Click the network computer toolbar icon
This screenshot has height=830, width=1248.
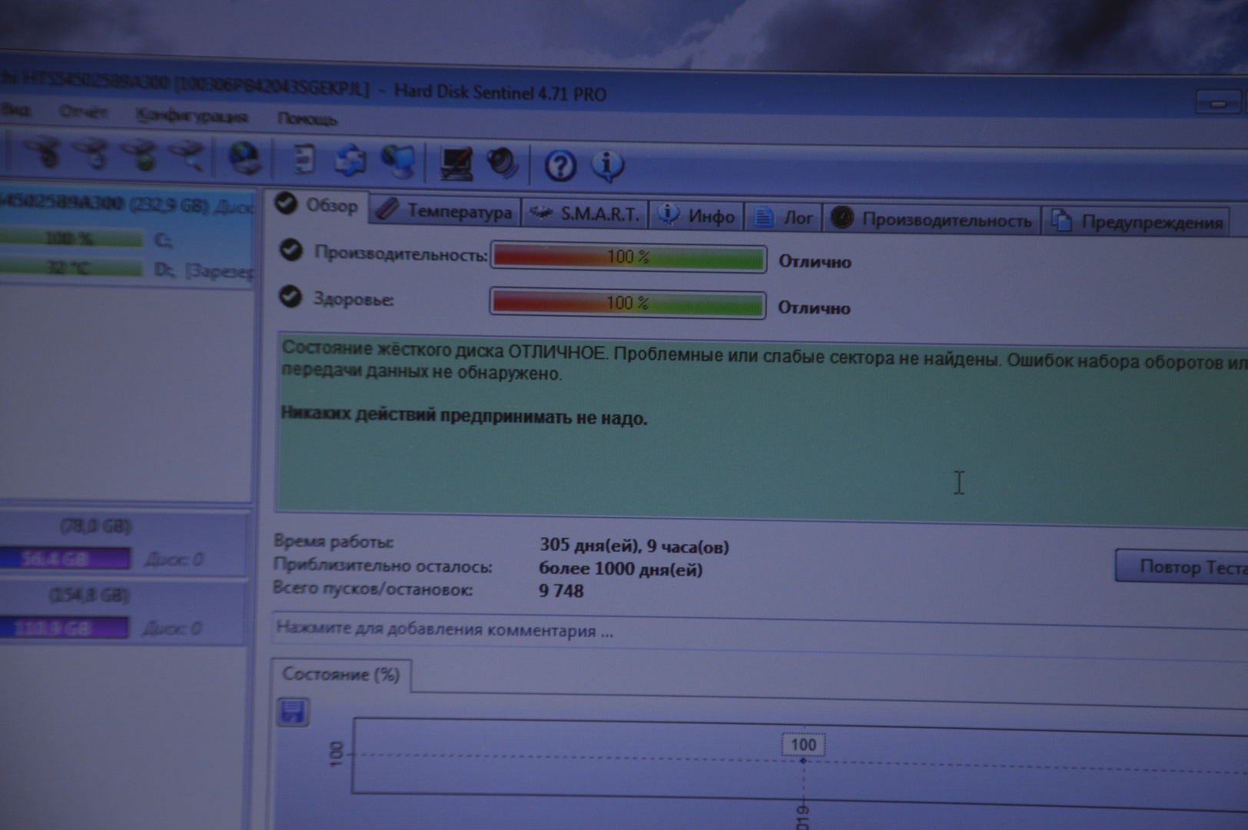pos(399,161)
